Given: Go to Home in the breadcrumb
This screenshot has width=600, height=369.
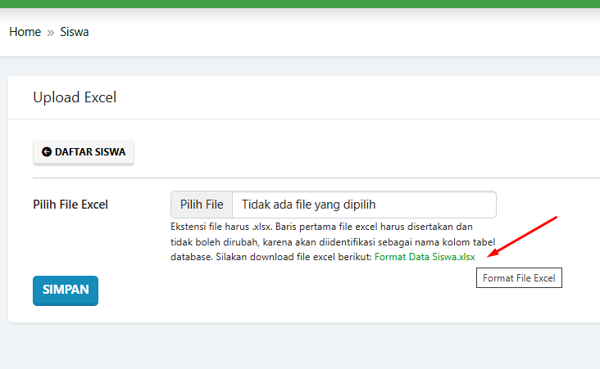Looking at the screenshot, I should point(25,32).
